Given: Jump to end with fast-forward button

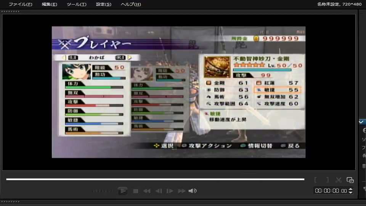Looking at the screenshot, I should pos(181,191).
